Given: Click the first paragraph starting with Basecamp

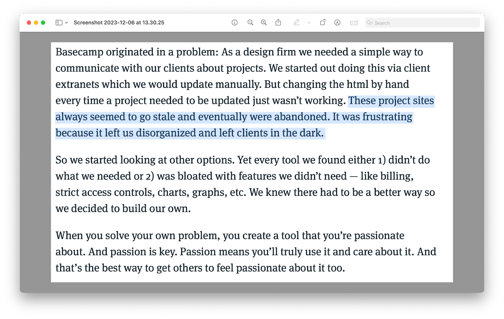Looking at the screenshot, I should (x=220, y=68).
